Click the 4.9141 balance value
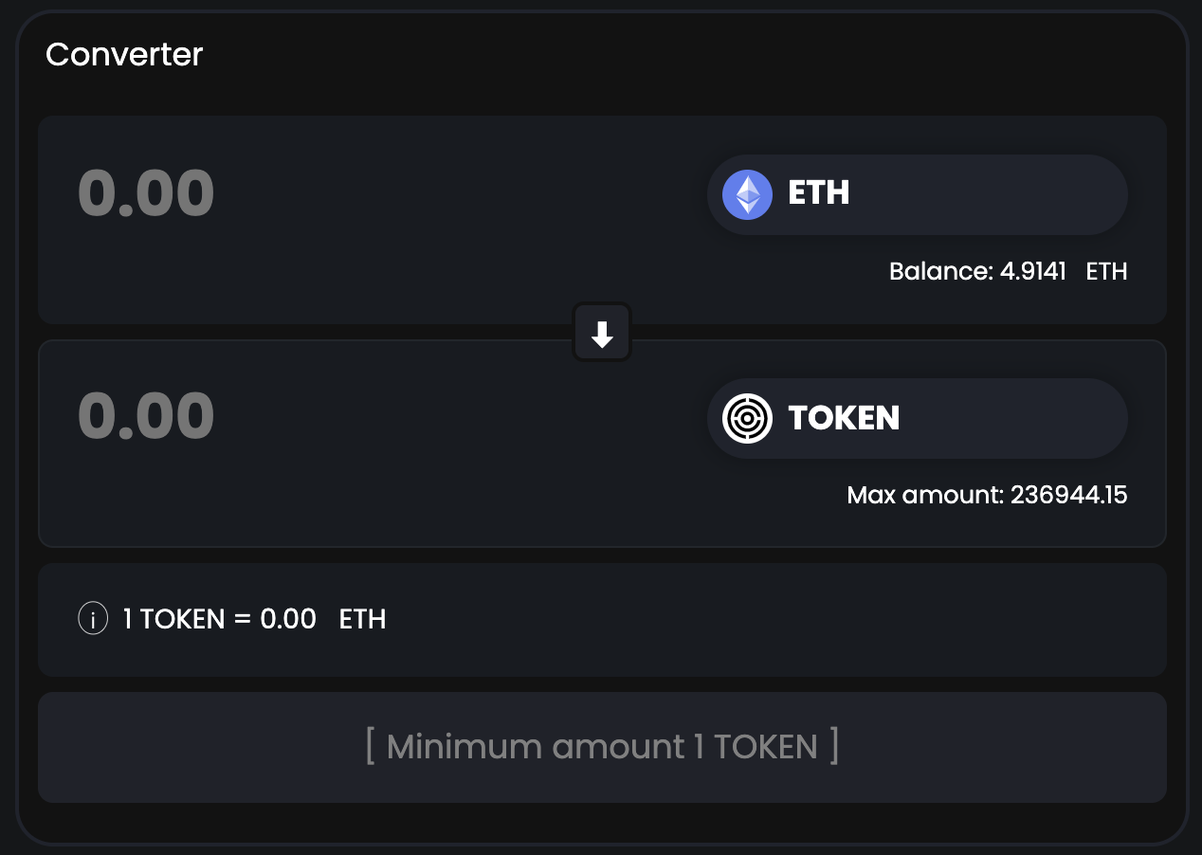1202x855 pixels. (x=1033, y=272)
